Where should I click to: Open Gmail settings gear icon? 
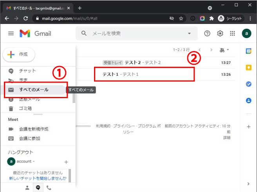220,34
